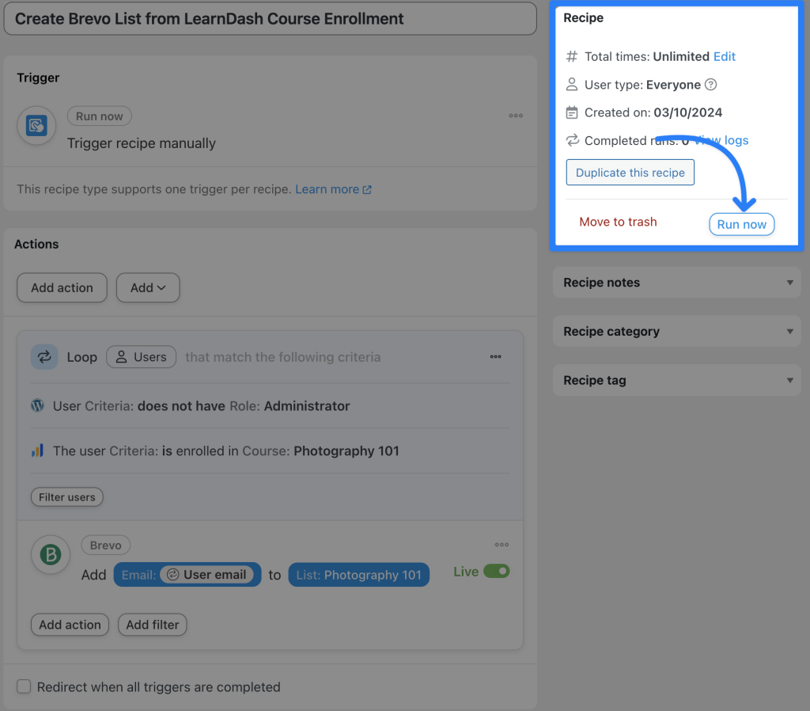Screen dimensions: 810x711
Task: Click the calendar icon beside Created on
Action: 570,112
